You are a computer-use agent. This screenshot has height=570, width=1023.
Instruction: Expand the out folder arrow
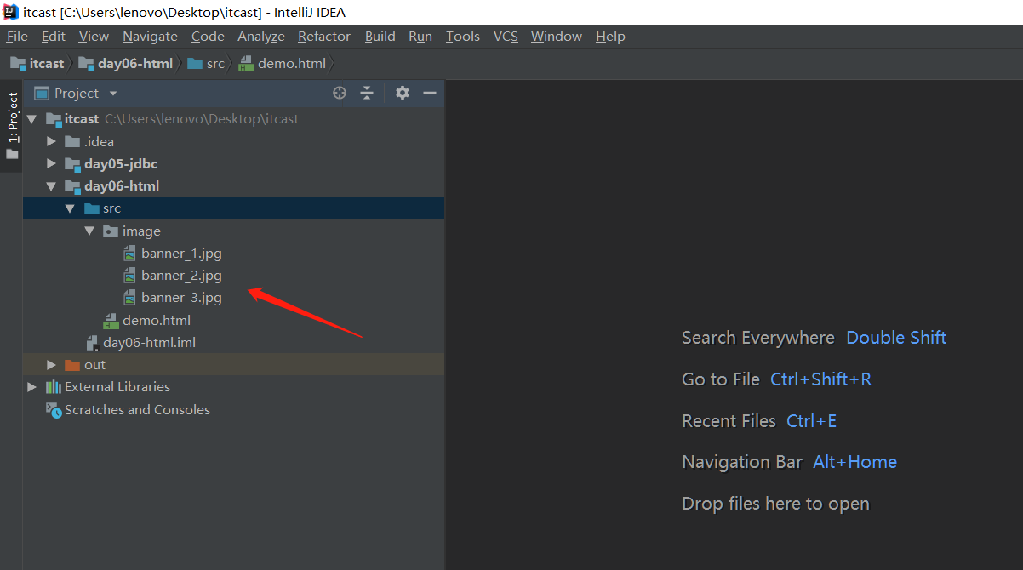point(52,364)
